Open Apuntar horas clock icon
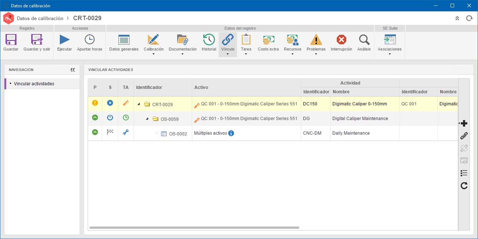The width and height of the screenshot is (478, 239). (x=90, y=40)
